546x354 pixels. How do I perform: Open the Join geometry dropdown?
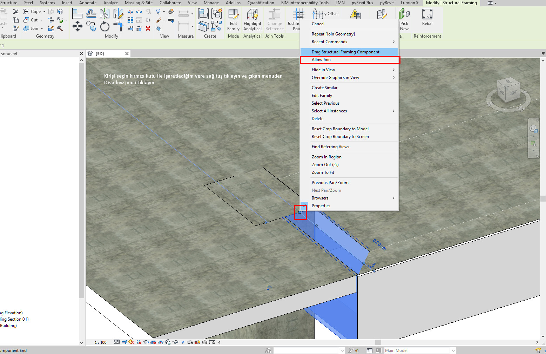pyautogui.click(x=42, y=28)
